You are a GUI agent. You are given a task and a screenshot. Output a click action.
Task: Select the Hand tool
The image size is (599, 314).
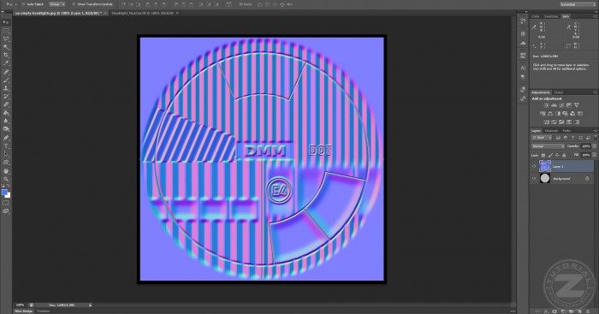click(x=6, y=171)
